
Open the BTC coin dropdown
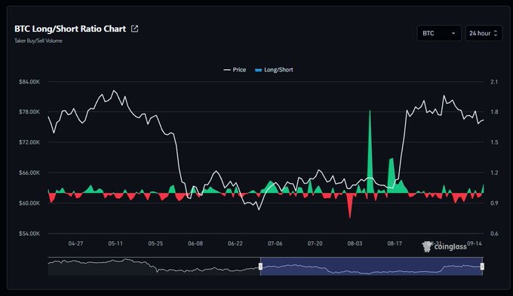point(439,33)
